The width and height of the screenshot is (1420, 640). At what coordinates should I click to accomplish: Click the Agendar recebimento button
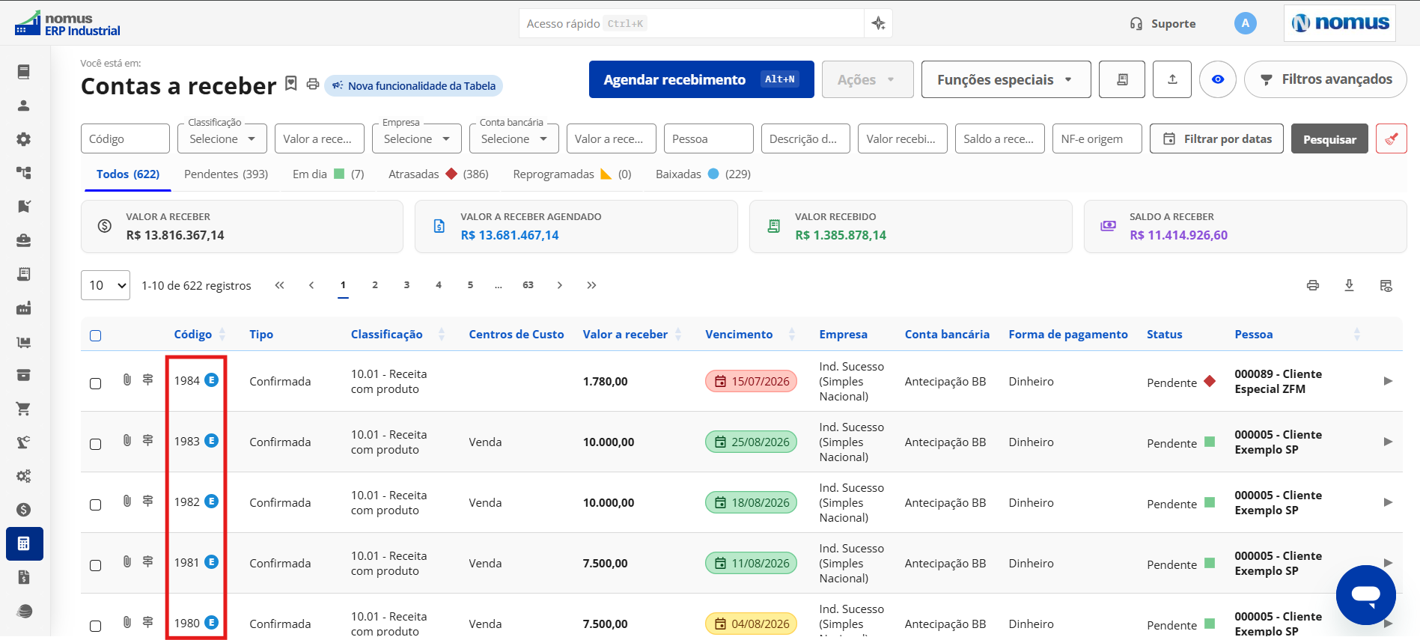click(701, 79)
